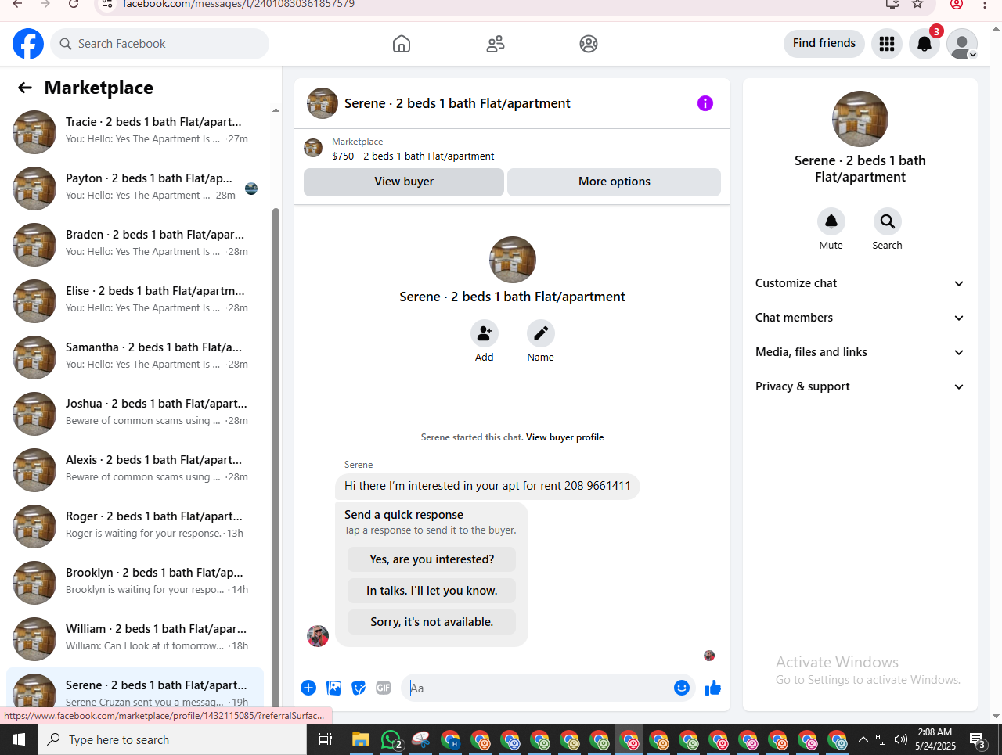Add people to the chat
1002x755 pixels.
pyautogui.click(x=485, y=333)
